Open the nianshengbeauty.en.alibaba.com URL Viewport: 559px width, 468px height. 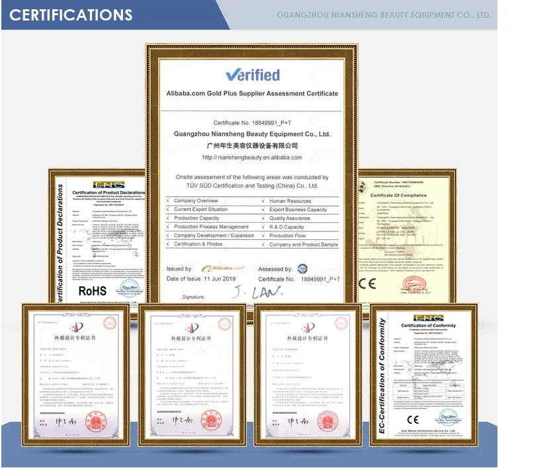(x=253, y=157)
